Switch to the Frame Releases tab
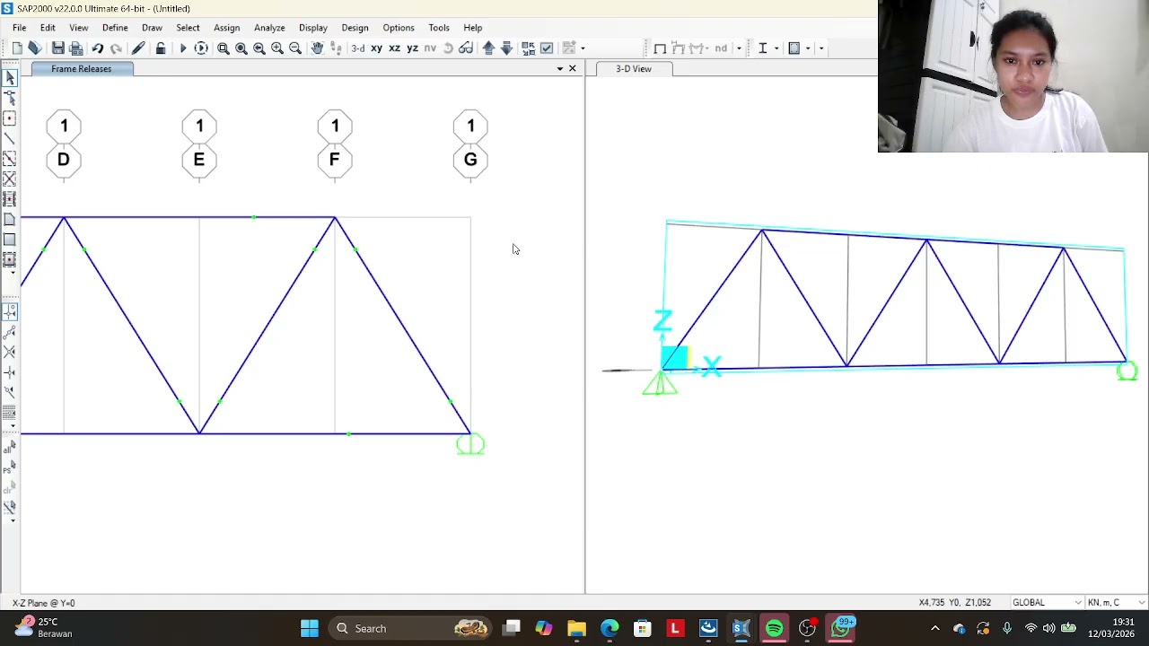 82,69
